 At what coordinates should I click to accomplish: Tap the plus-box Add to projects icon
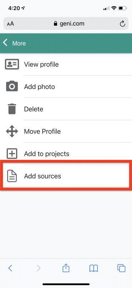coord(12,154)
